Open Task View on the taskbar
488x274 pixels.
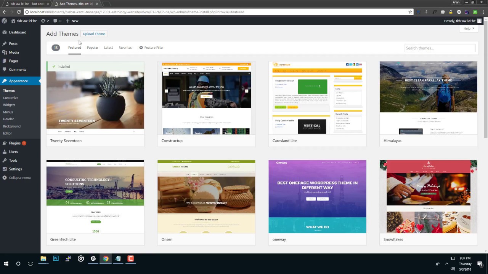(x=30, y=263)
